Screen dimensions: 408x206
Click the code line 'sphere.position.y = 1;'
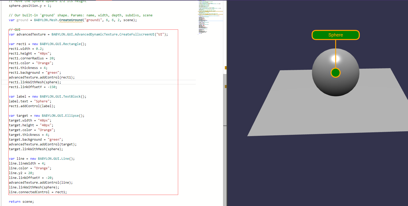click(x=30, y=6)
